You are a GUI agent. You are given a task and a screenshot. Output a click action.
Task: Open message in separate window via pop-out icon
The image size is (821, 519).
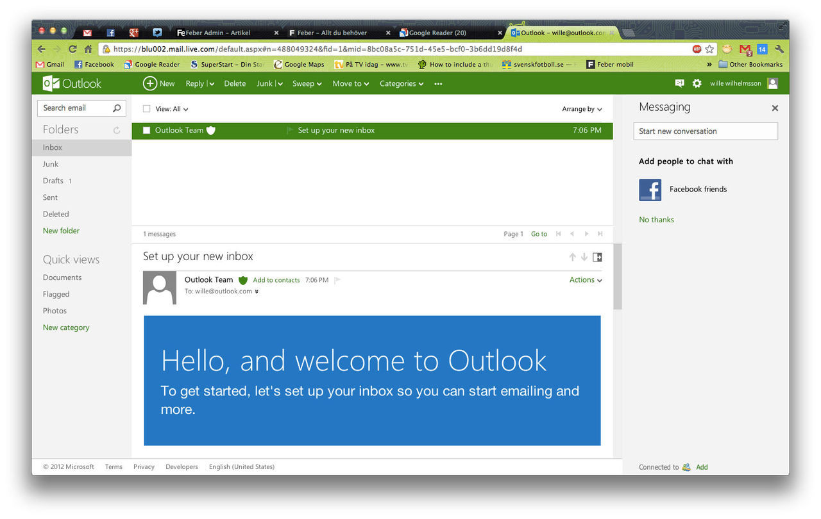click(597, 257)
